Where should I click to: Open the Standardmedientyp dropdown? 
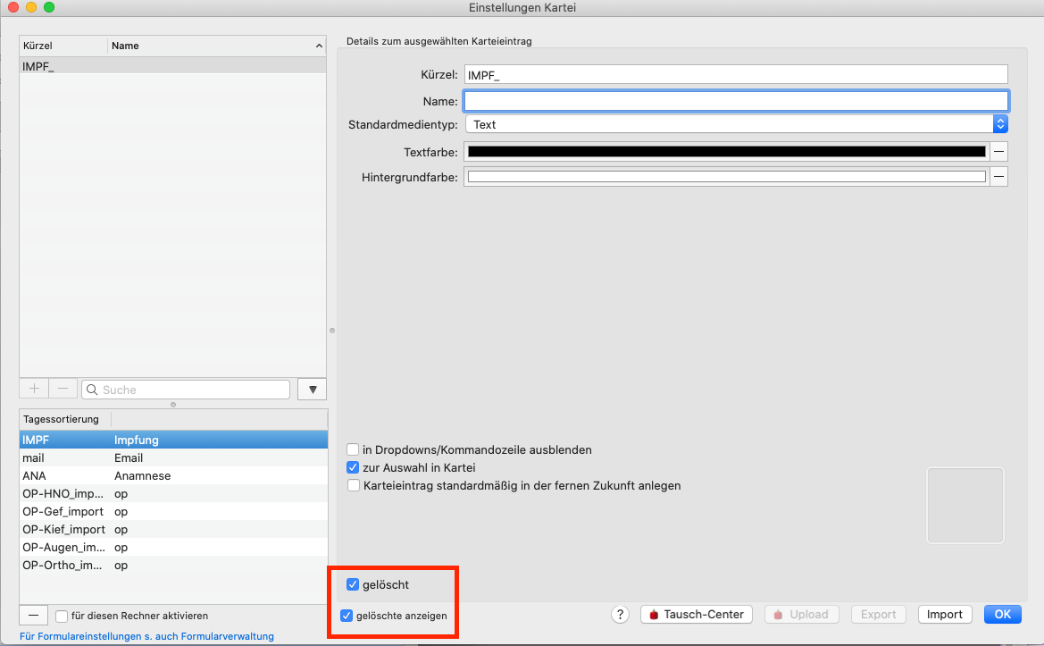tap(737, 124)
